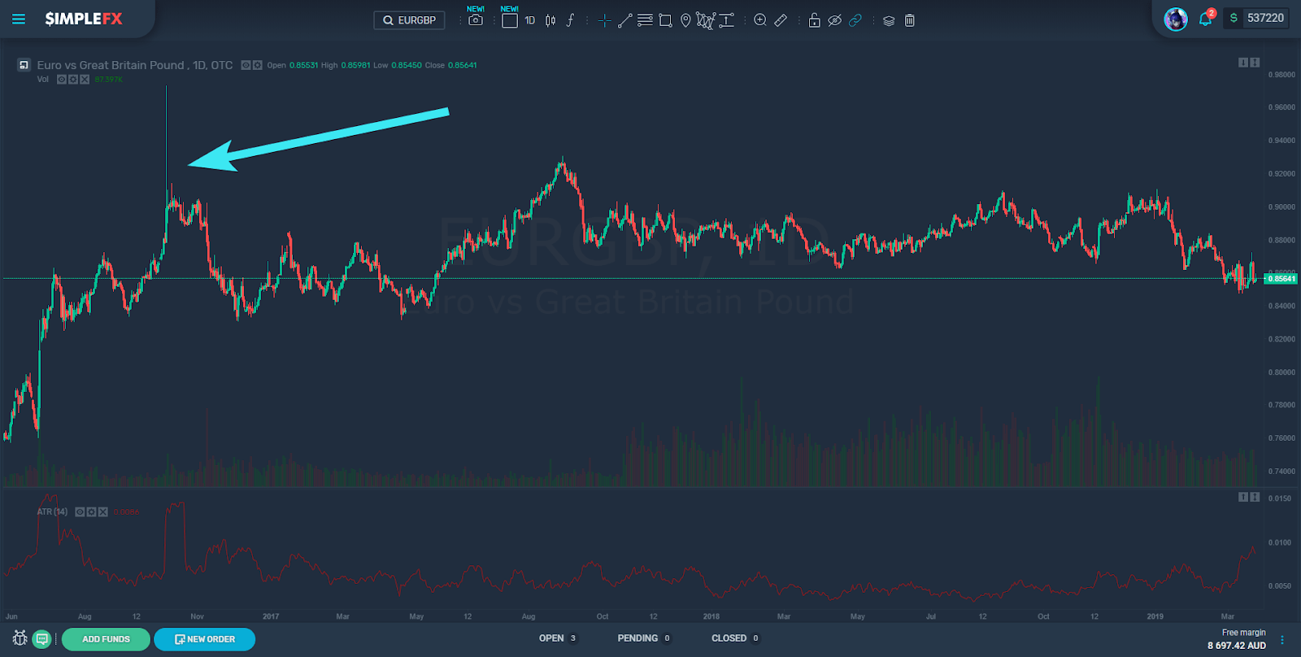Click the NEW ORDER button
This screenshot has height=657, width=1301.
[205, 639]
